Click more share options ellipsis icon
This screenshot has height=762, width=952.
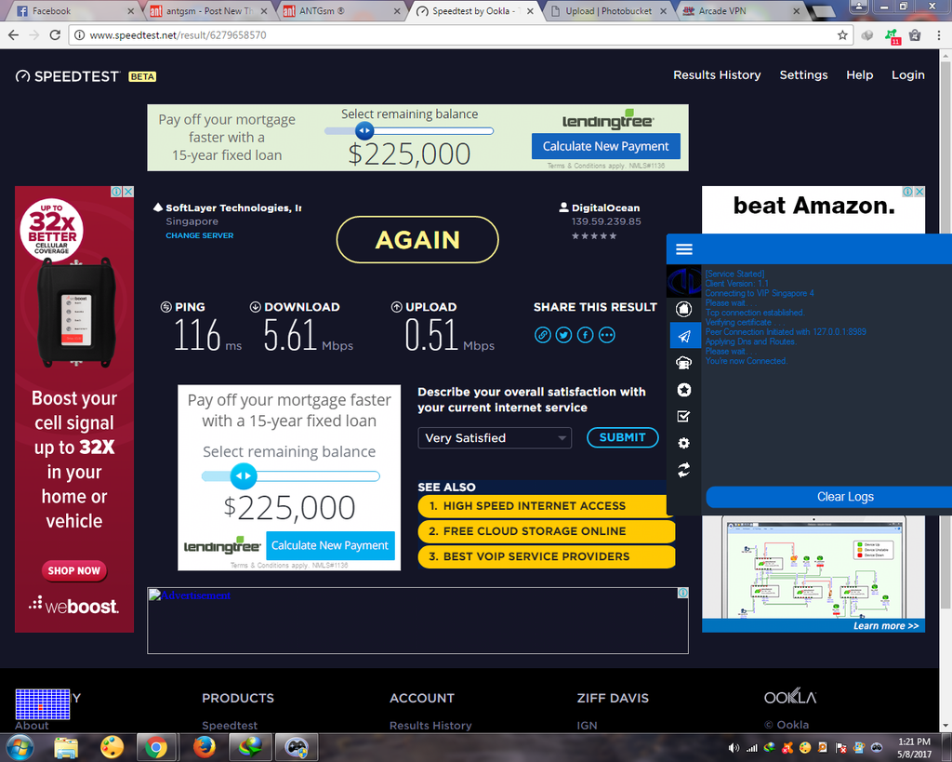pos(607,335)
